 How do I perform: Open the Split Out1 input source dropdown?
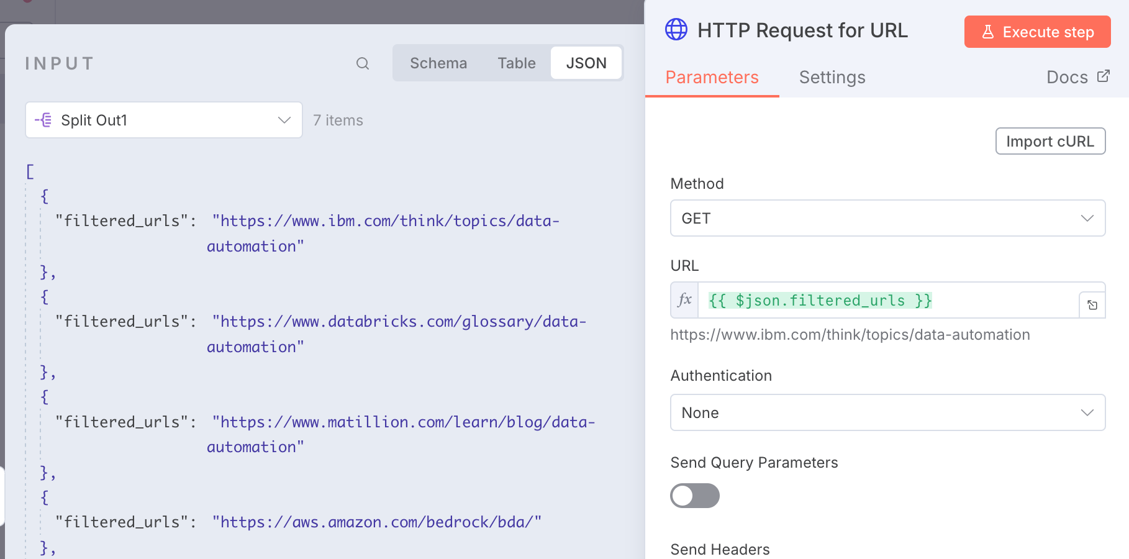tap(164, 120)
